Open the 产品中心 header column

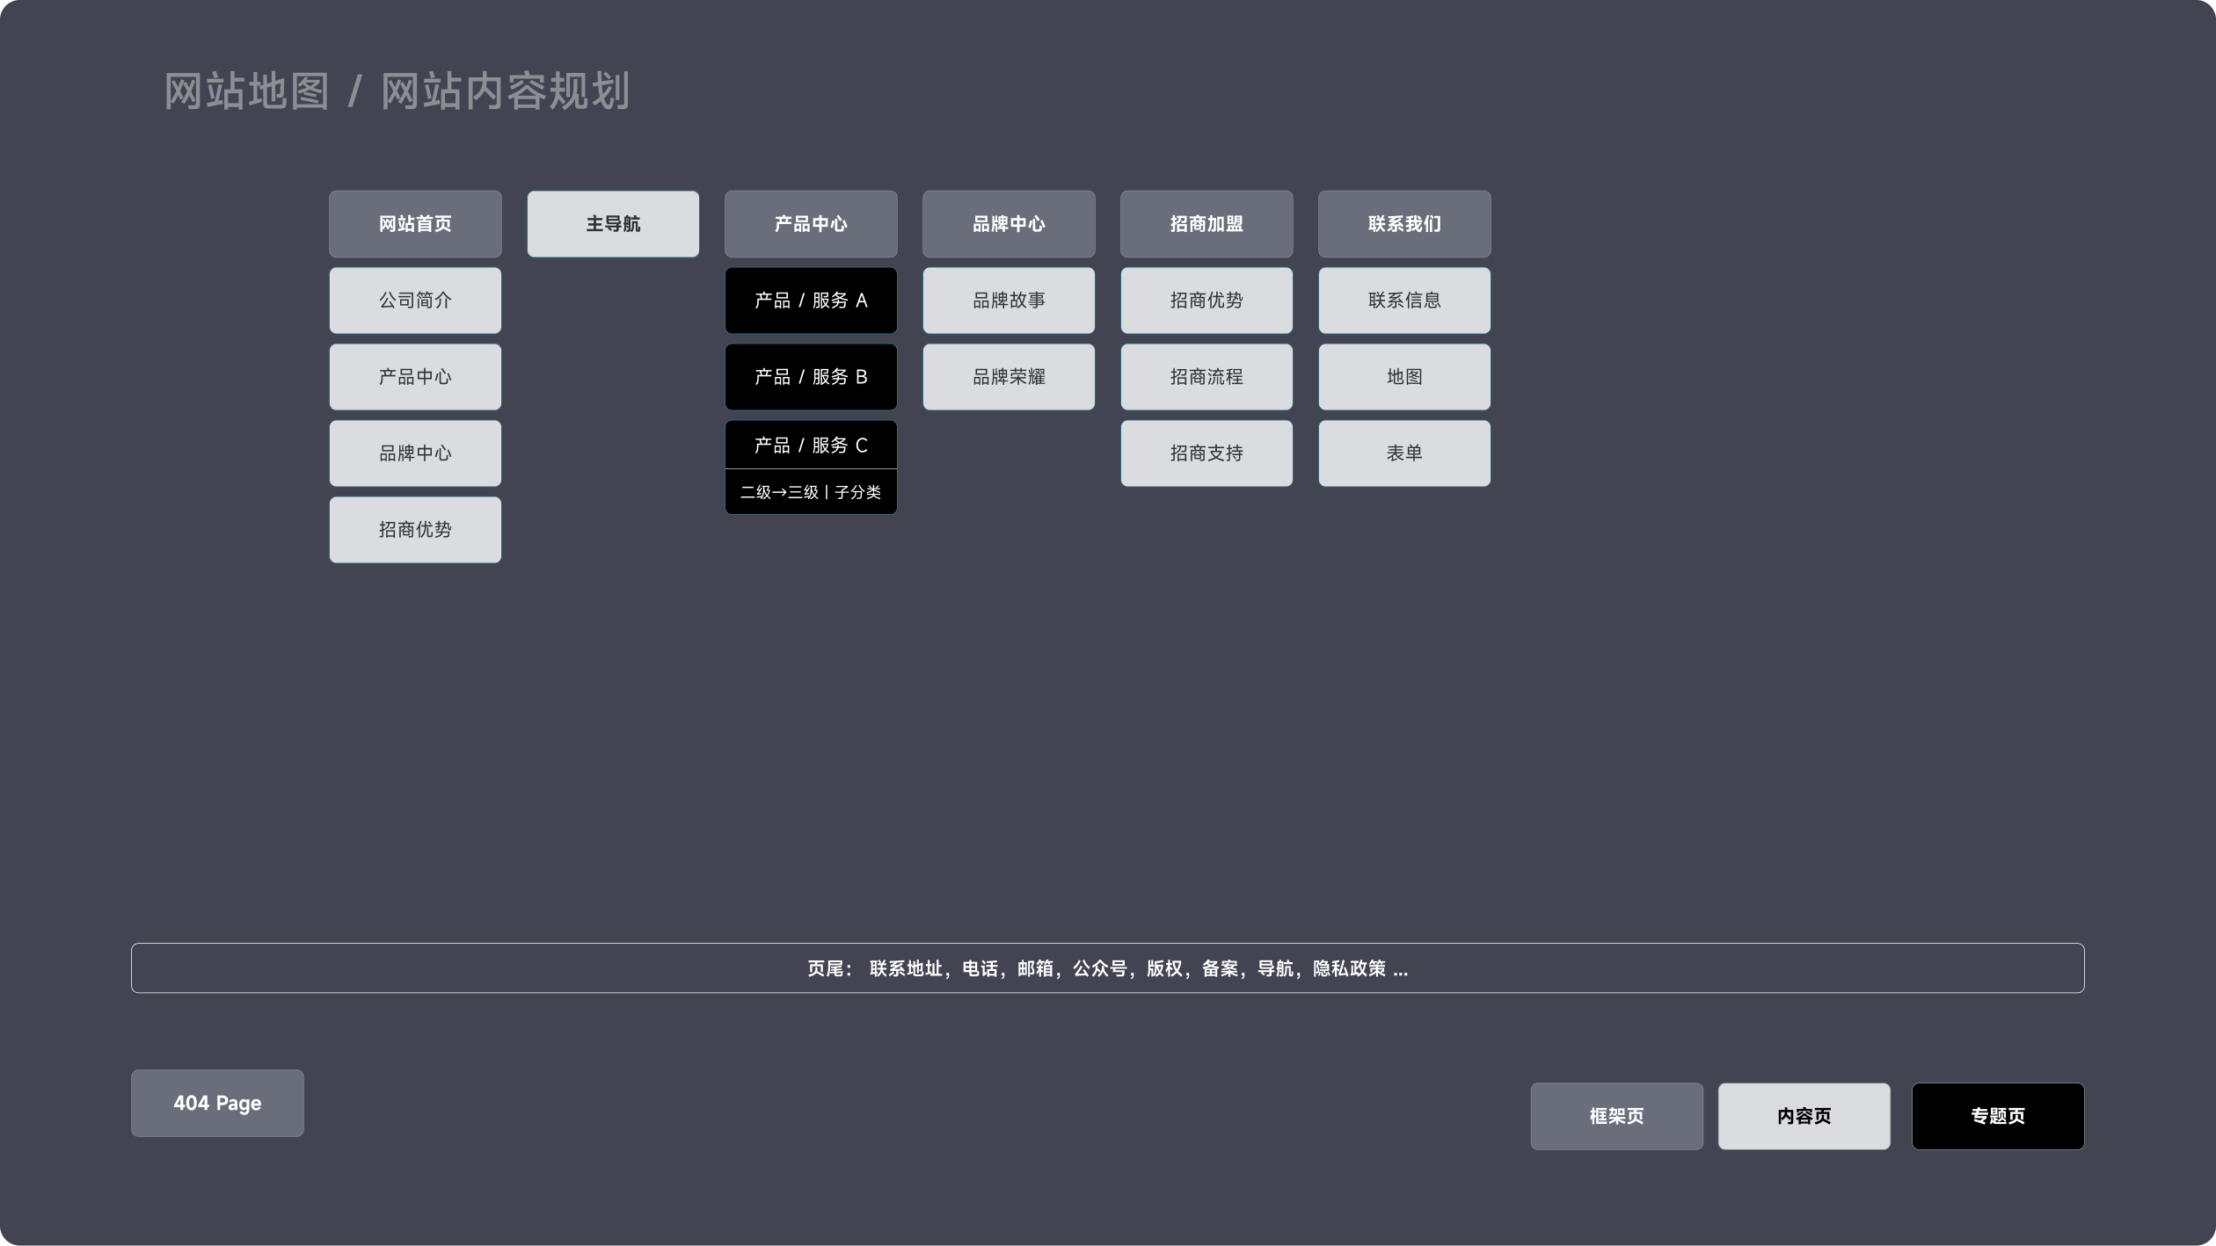tap(811, 224)
